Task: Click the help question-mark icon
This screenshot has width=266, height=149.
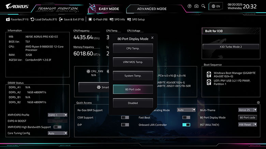Action: coord(190,6)
